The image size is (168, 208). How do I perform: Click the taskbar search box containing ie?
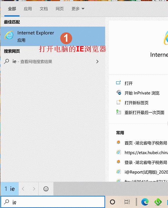coord(53,202)
